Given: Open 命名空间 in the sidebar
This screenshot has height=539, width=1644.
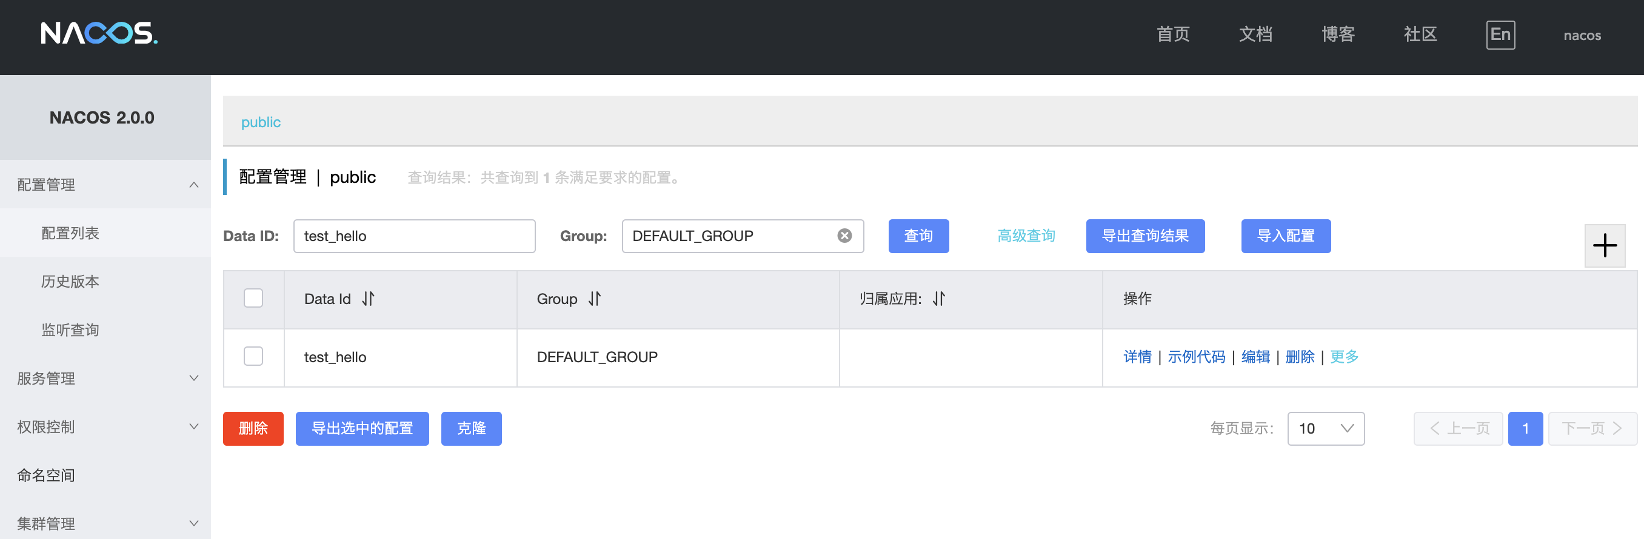Looking at the screenshot, I should (46, 475).
